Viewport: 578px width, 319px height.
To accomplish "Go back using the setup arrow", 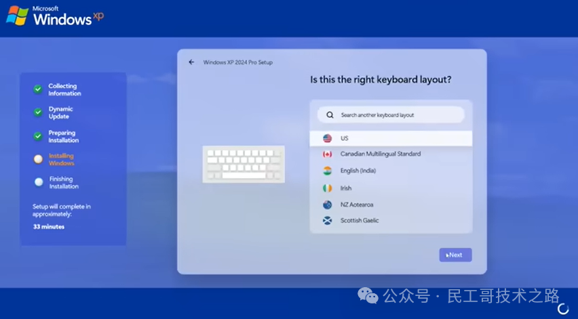I will point(191,62).
